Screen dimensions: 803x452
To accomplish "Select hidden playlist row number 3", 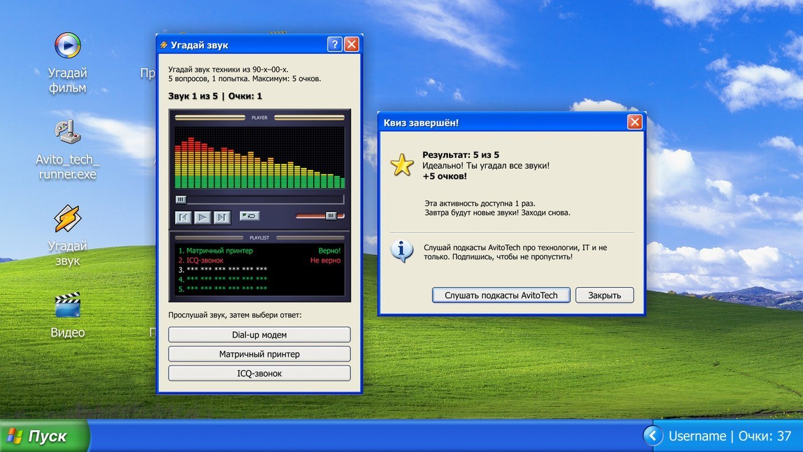I will tap(223, 270).
